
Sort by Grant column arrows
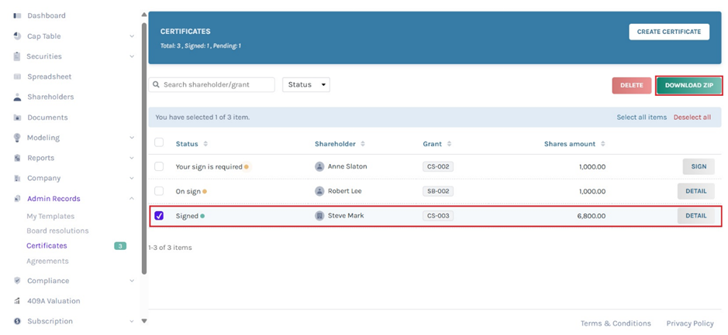pos(449,144)
